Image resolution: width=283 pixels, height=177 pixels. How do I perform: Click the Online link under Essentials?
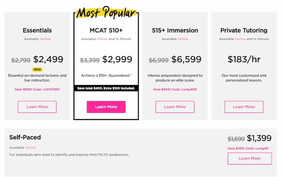point(45,39)
